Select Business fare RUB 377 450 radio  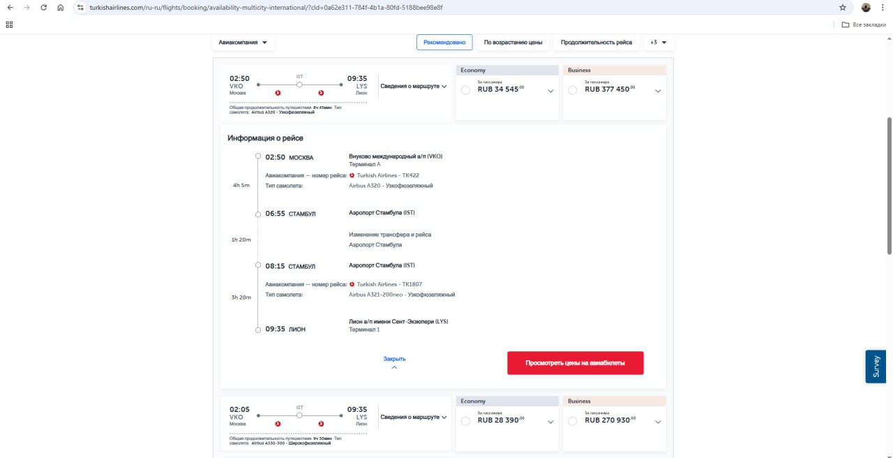(573, 90)
